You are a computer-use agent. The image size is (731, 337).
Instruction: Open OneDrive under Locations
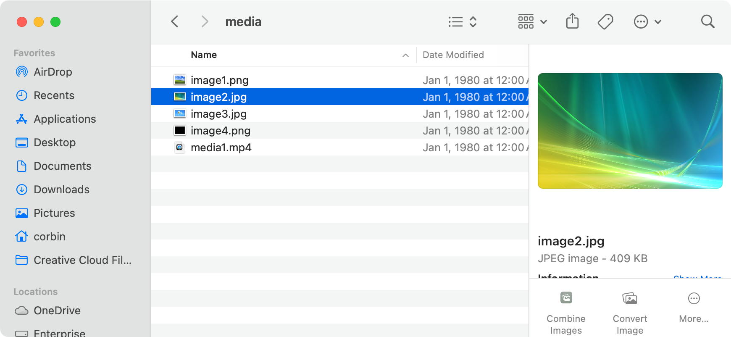pos(57,311)
